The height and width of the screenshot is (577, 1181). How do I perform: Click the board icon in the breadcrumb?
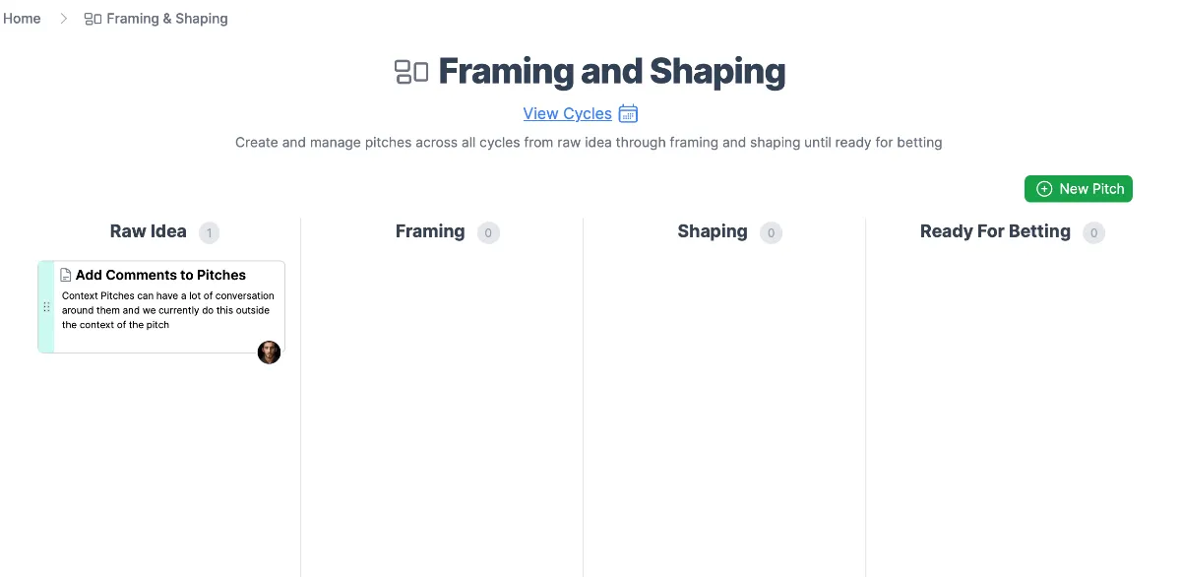tap(93, 19)
